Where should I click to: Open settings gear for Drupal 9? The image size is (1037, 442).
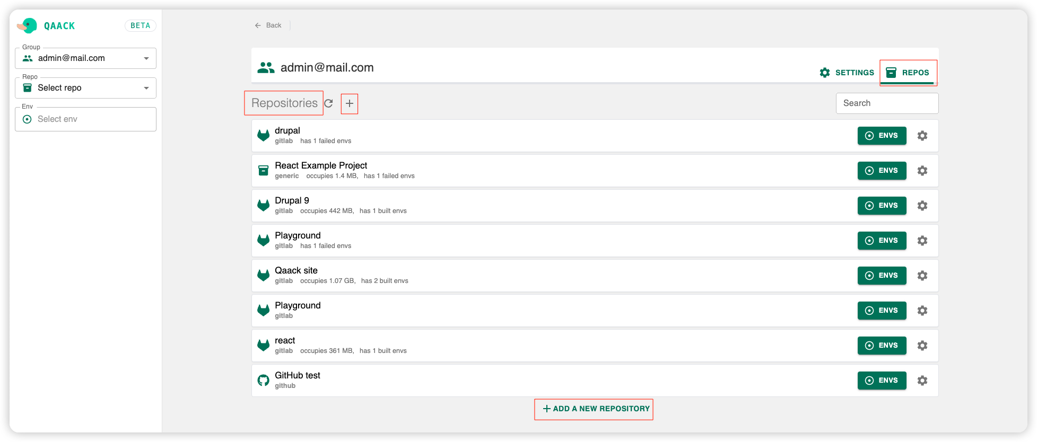[922, 206]
